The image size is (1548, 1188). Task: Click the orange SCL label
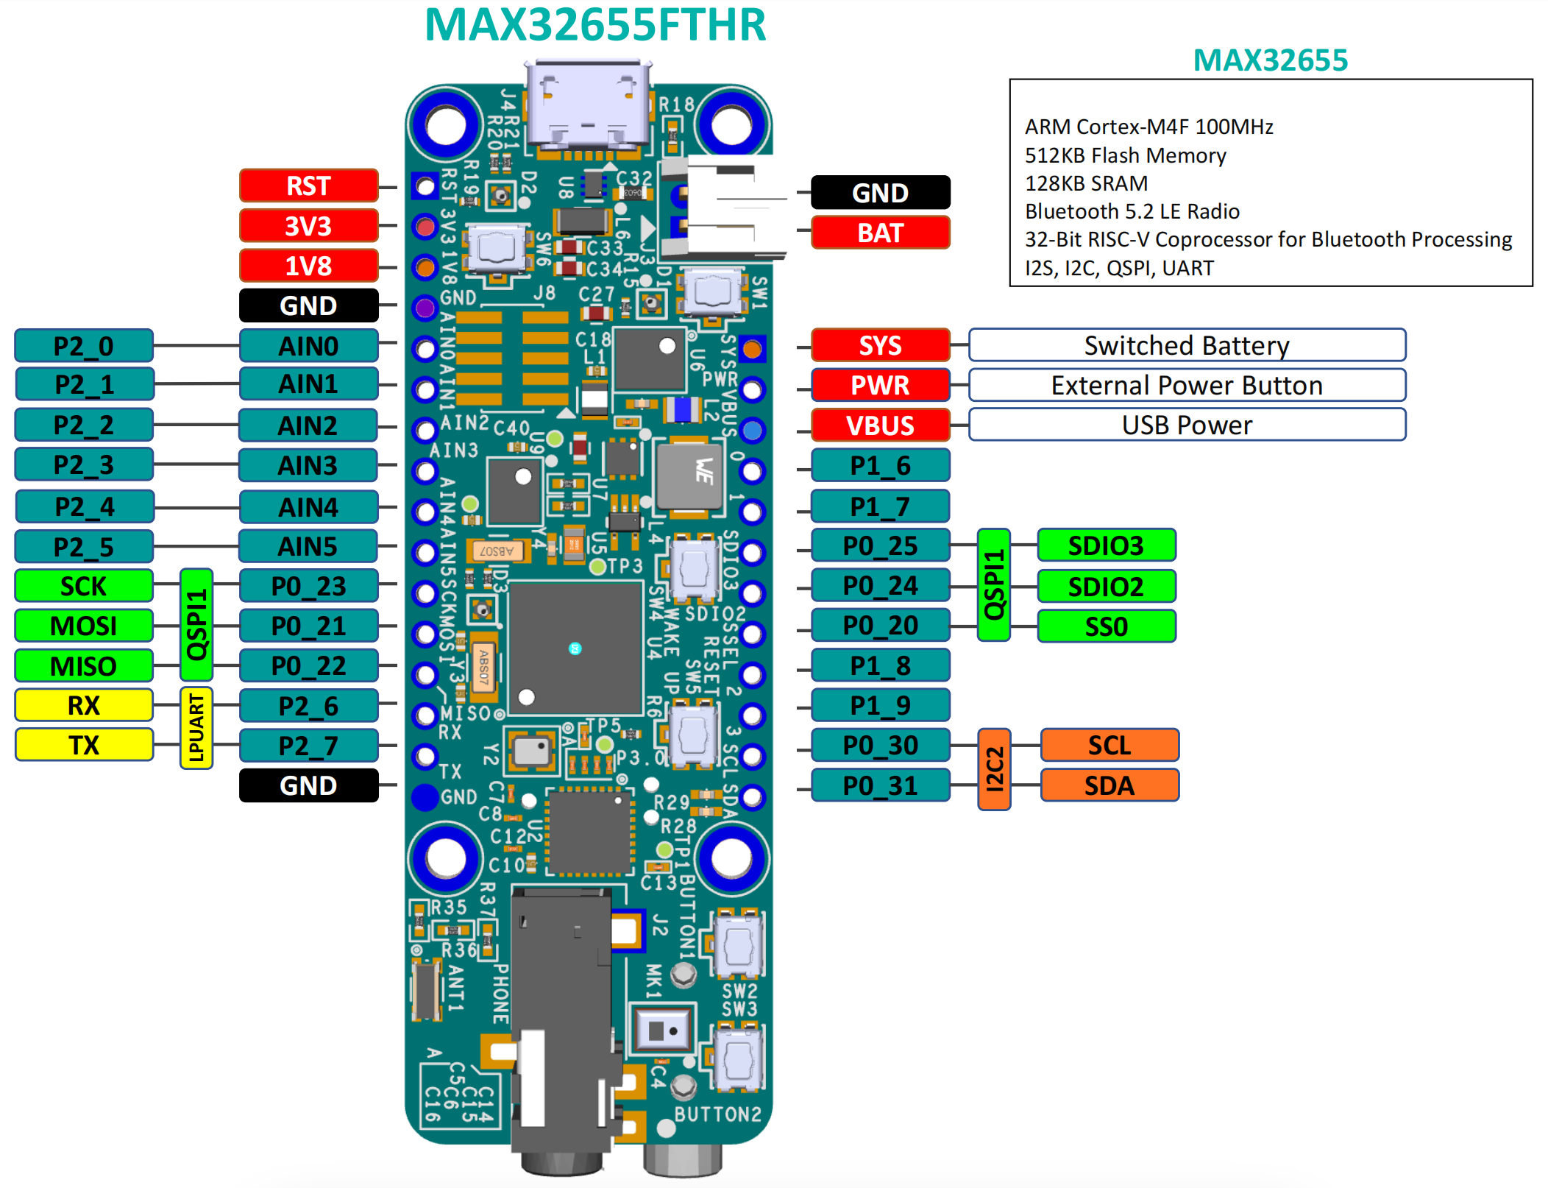click(1109, 745)
